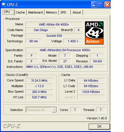Screen dimensions: 124x132
Task: Minimize the CPU-Z window
Action: (x=94, y=5)
